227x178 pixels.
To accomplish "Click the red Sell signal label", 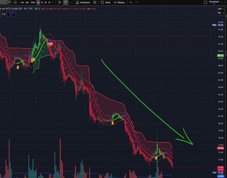I will click(50, 44).
